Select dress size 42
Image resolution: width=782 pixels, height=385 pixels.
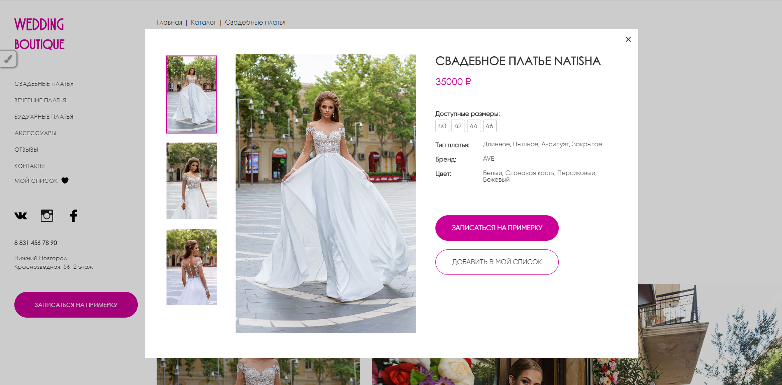coord(458,126)
